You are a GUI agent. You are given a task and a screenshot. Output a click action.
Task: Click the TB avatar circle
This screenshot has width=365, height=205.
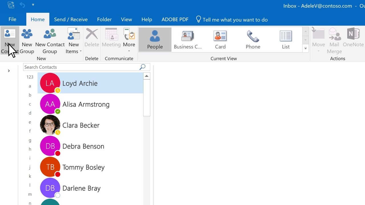pyautogui.click(x=50, y=167)
